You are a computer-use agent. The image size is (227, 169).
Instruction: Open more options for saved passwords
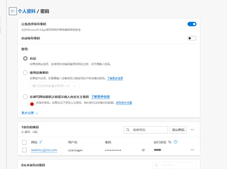click(193, 130)
